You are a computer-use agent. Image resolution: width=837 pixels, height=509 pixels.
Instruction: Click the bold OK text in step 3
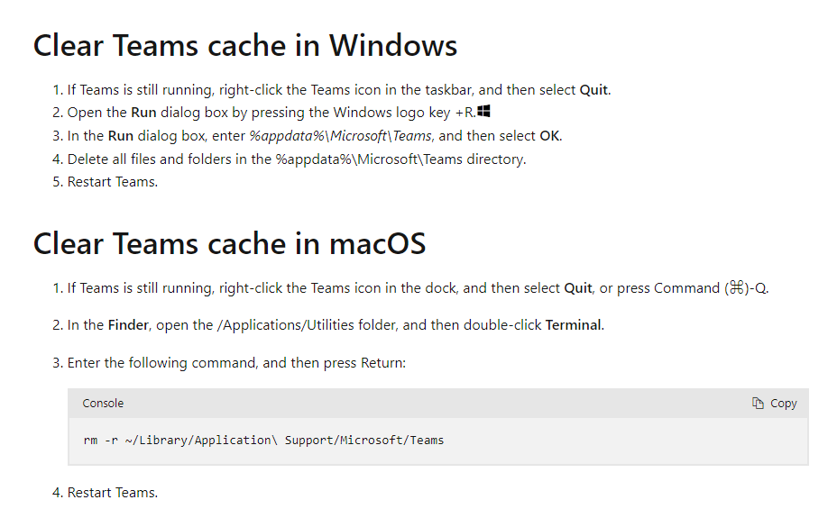coord(549,136)
